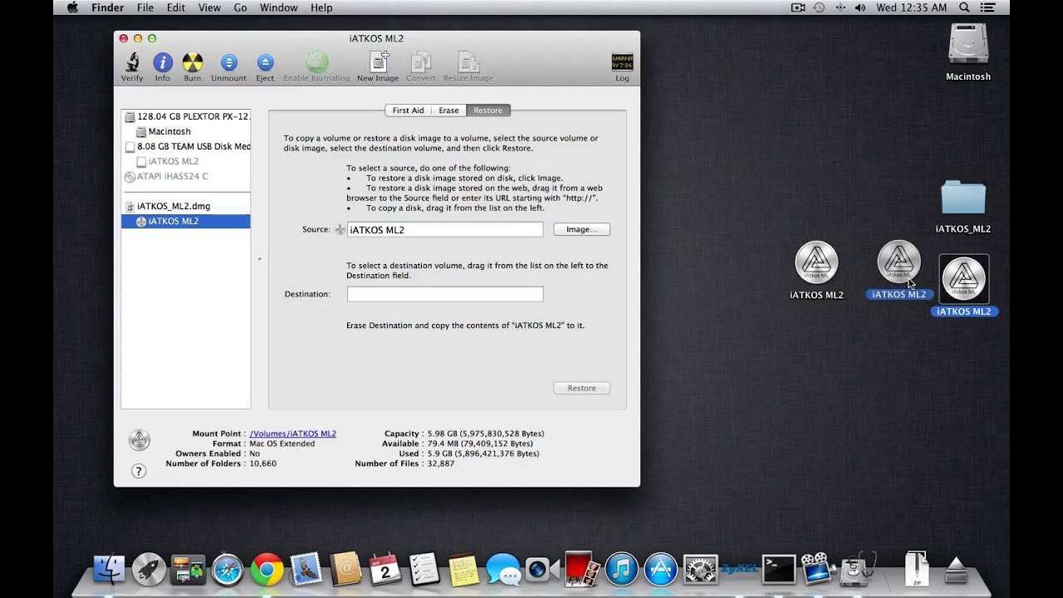Open the /Volumes/iATKOS ML2 mount point link
Image resolution: width=1063 pixels, height=598 pixels.
293,434
